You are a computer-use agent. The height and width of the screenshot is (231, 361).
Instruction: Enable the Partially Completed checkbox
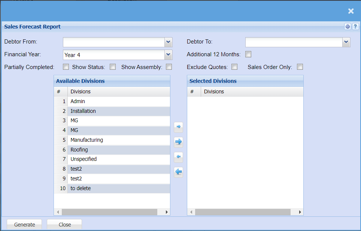66,67
